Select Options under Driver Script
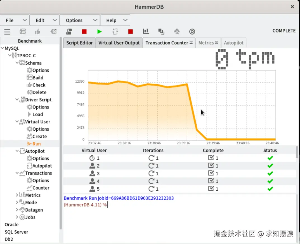 coord(38,107)
